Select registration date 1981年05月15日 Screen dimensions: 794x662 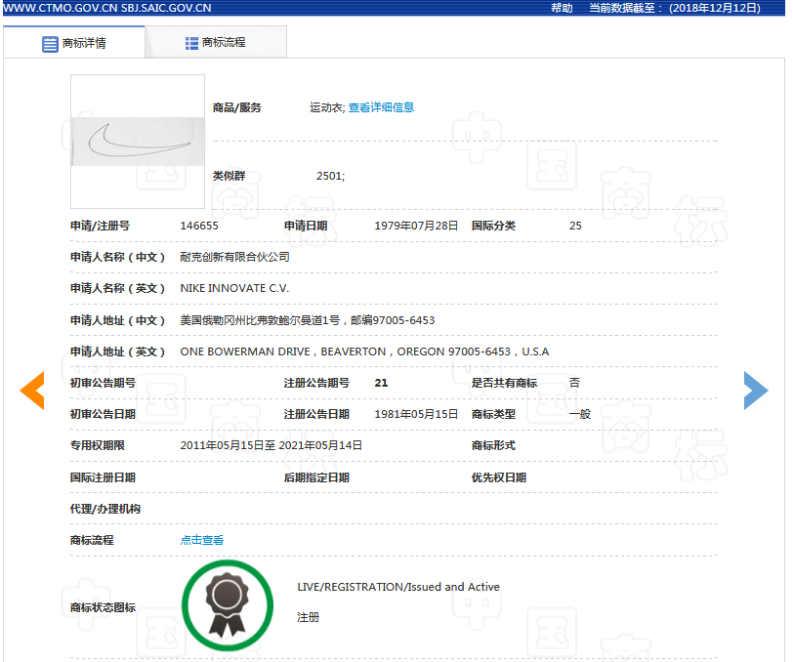pyautogui.click(x=416, y=414)
